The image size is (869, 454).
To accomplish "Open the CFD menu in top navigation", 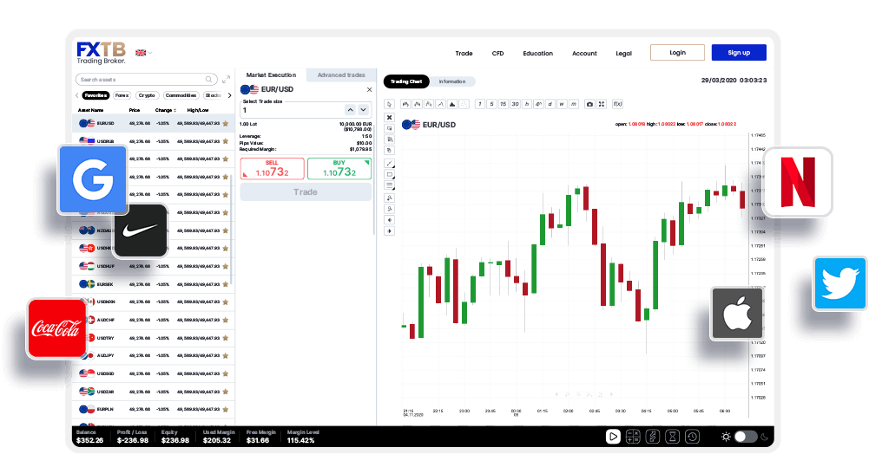I will [x=497, y=54].
